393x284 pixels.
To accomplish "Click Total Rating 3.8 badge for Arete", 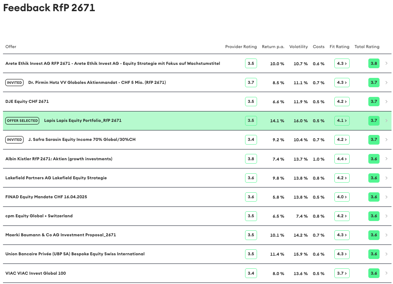I will (x=374, y=63).
